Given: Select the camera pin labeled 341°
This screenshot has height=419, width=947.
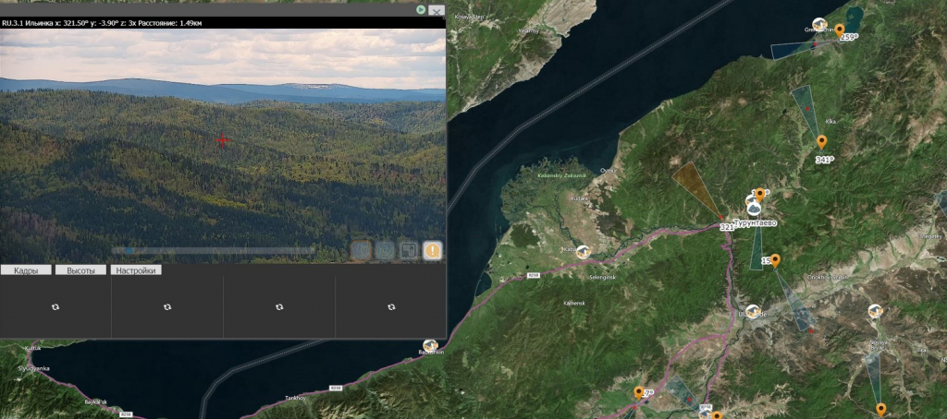Looking at the screenshot, I should tap(821, 141).
